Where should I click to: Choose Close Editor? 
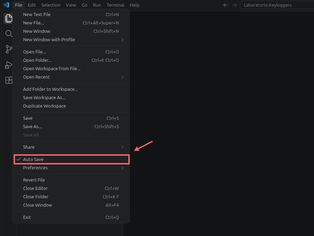(x=71, y=189)
